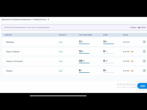This screenshot has height=110, width=147.
Task: Click the Weekday score progress bar
Action: (108, 44)
